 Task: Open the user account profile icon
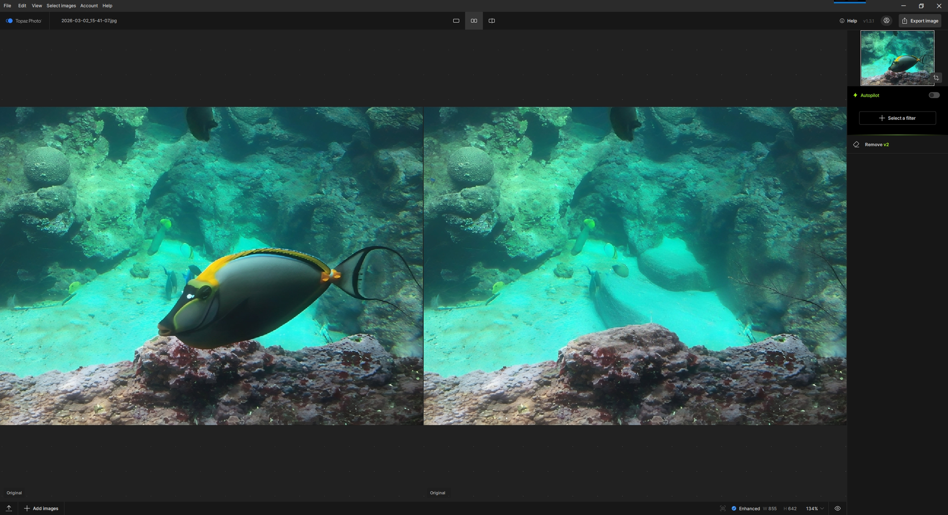[x=887, y=21]
